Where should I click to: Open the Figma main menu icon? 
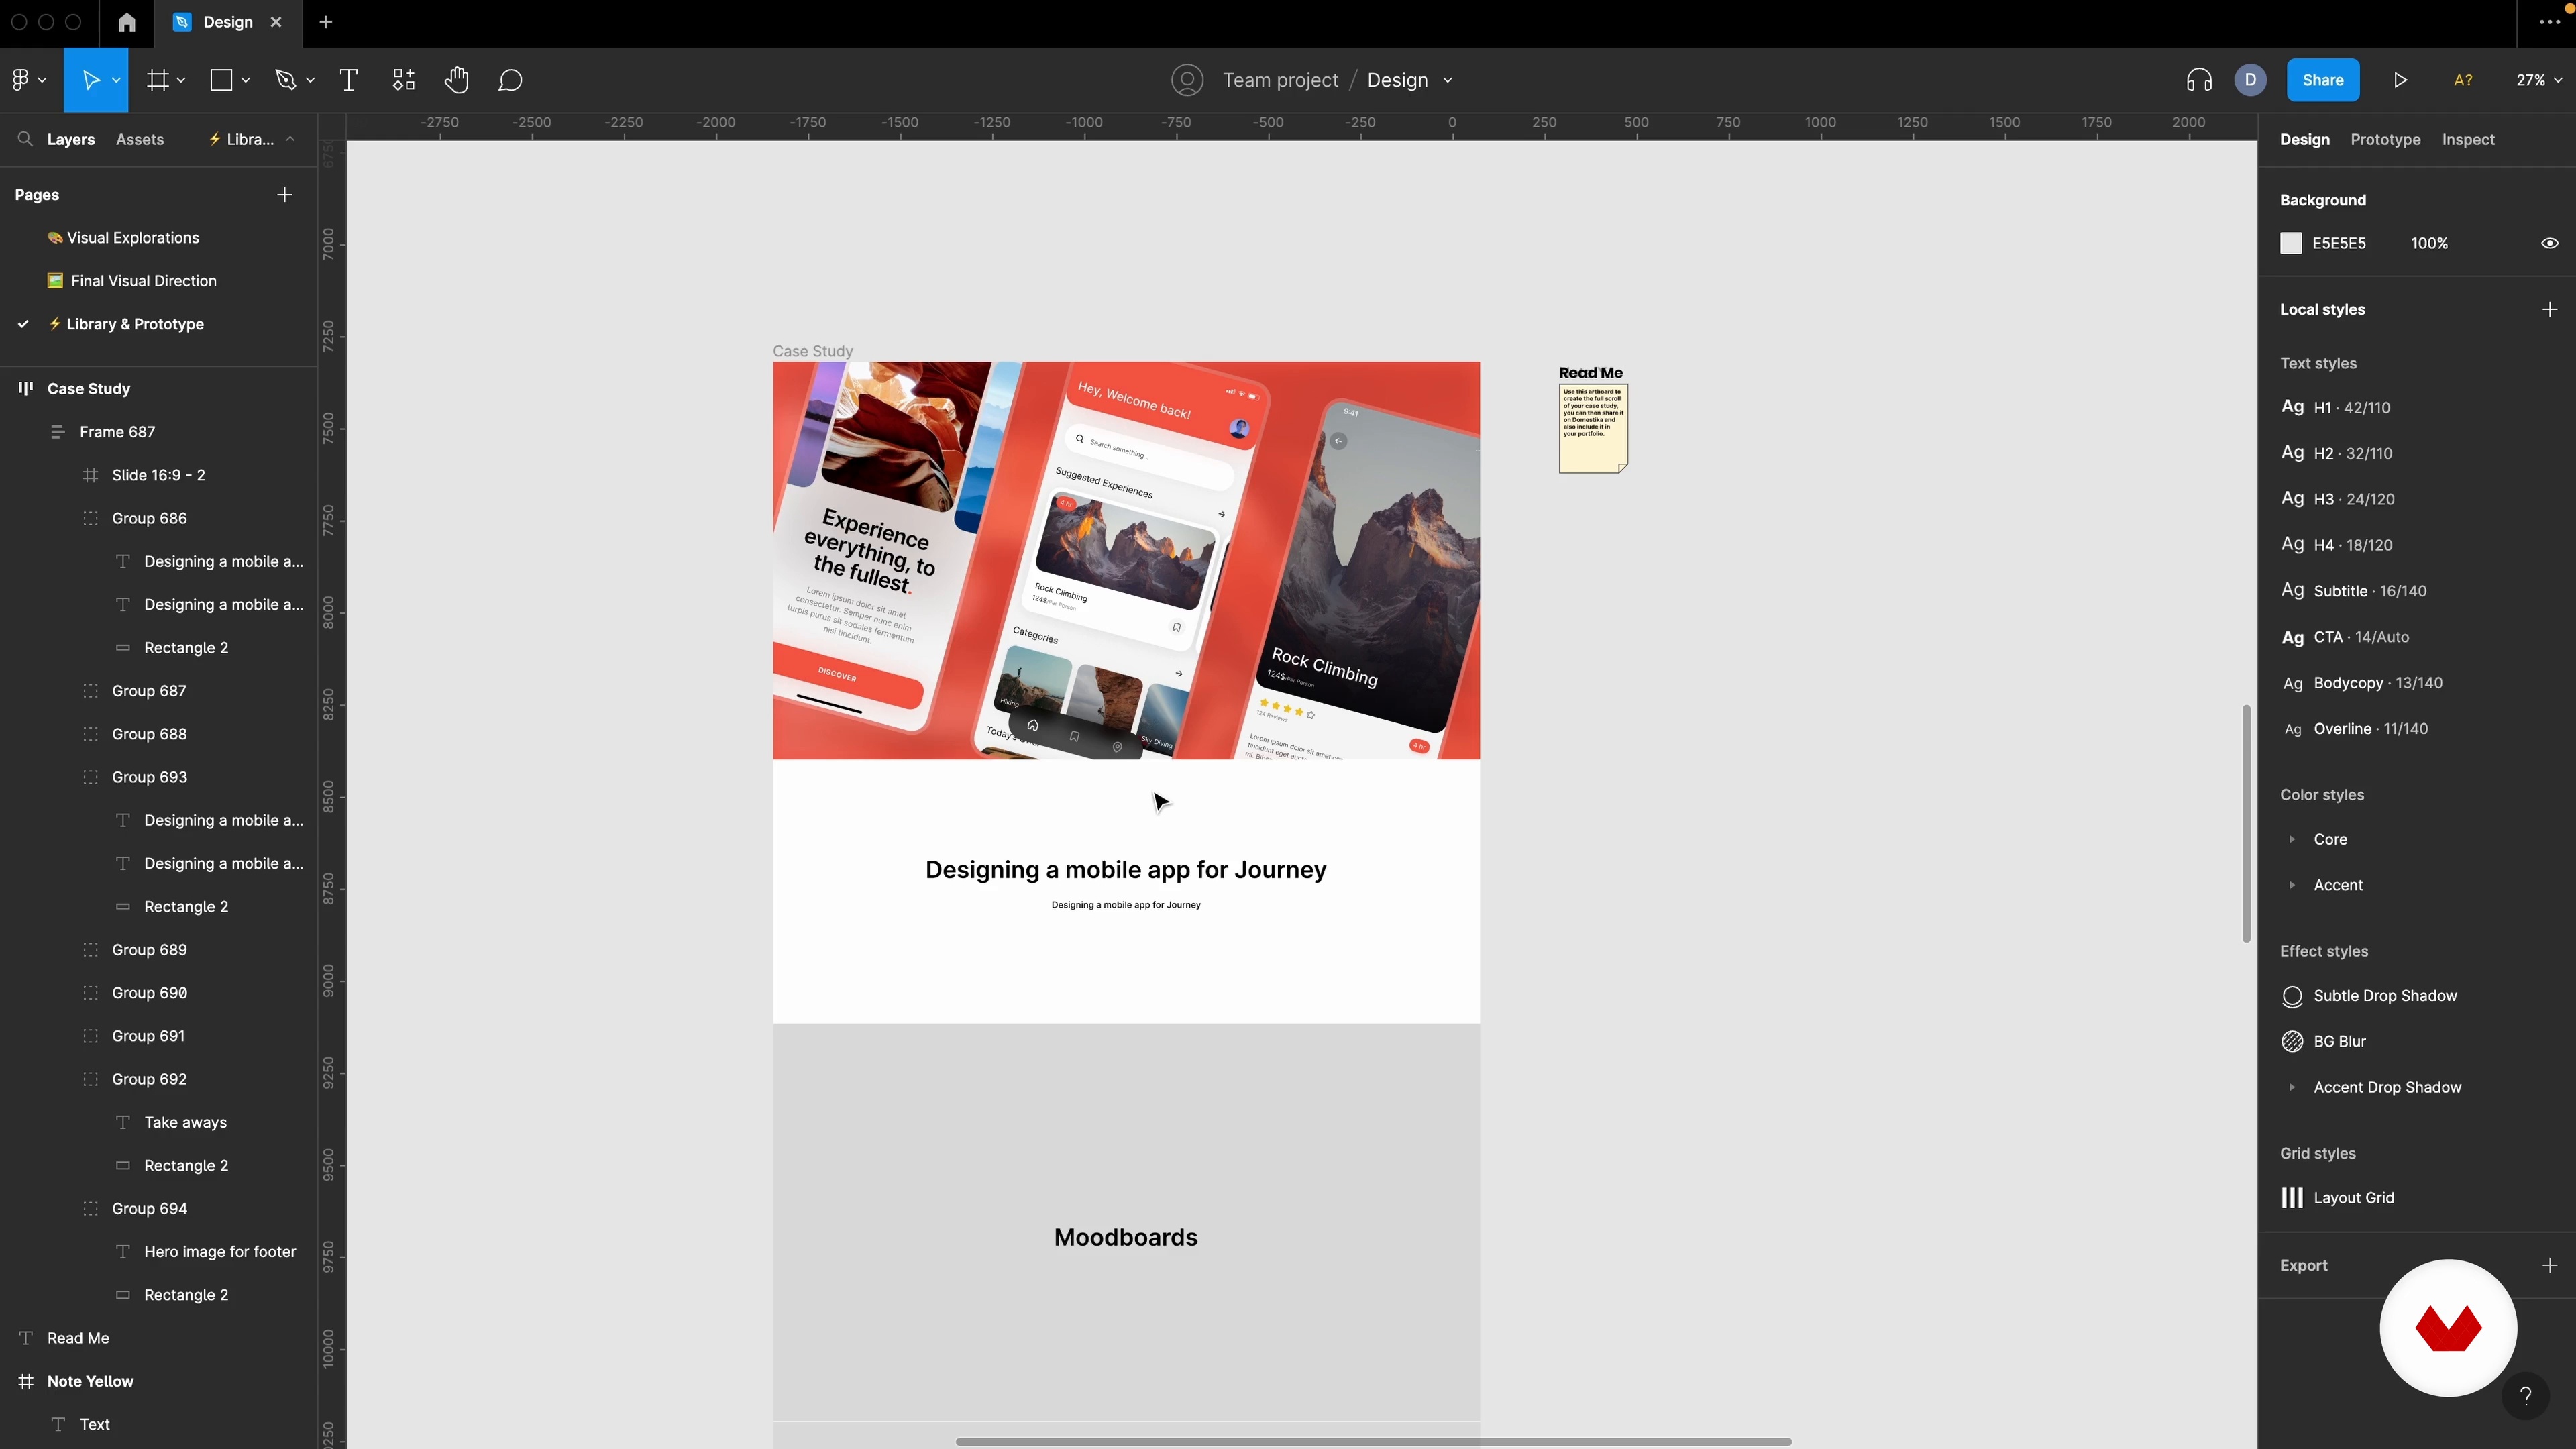point(20,80)
